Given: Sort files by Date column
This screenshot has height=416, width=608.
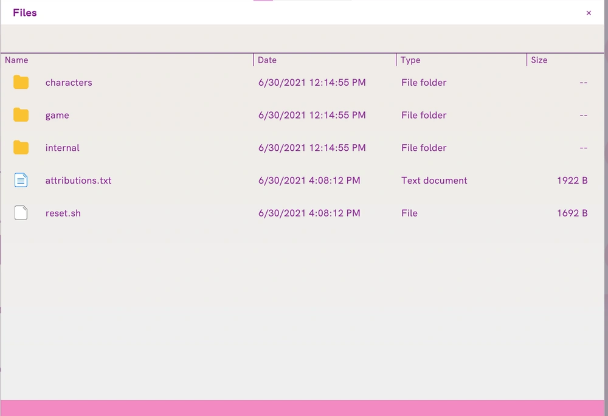Looking at the screenshot, I should pyautogui.click(x=267, y=60).
